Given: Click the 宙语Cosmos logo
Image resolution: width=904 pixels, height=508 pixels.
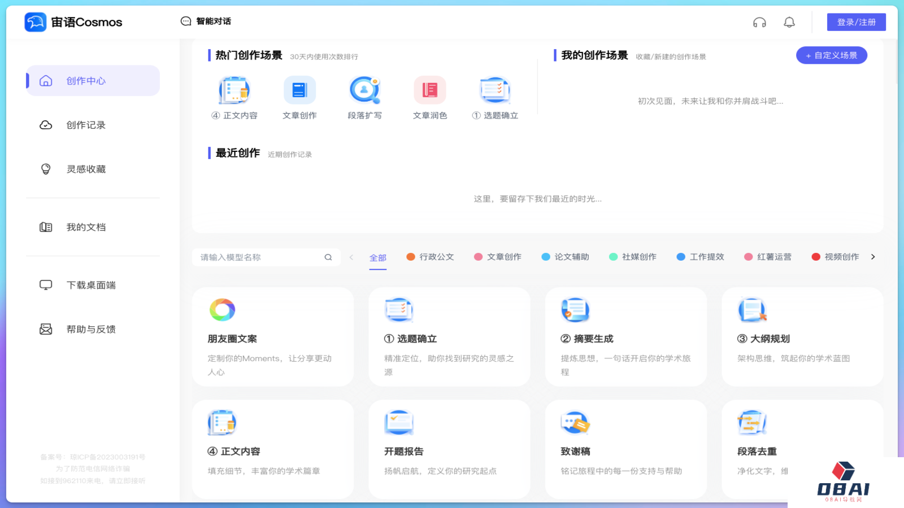Looking at the screenshot, I should click(x=73, y=22).
